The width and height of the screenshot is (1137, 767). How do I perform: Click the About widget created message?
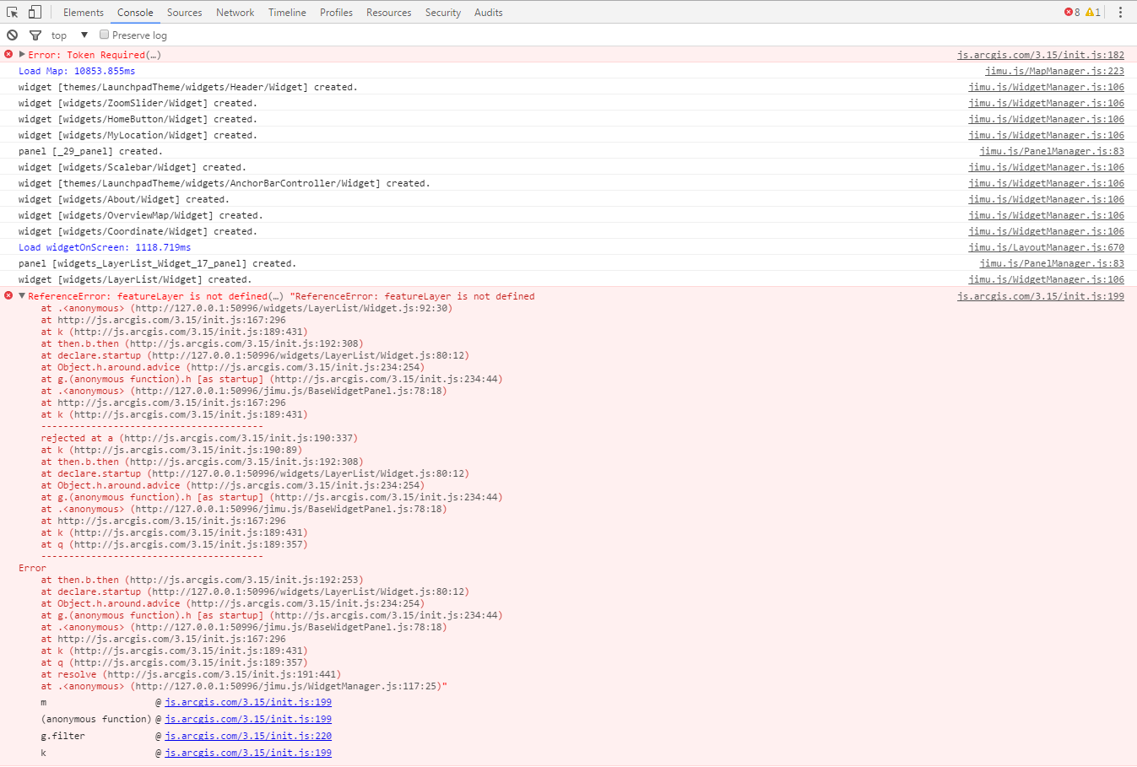pyautogui.click(x=124, y=199)
